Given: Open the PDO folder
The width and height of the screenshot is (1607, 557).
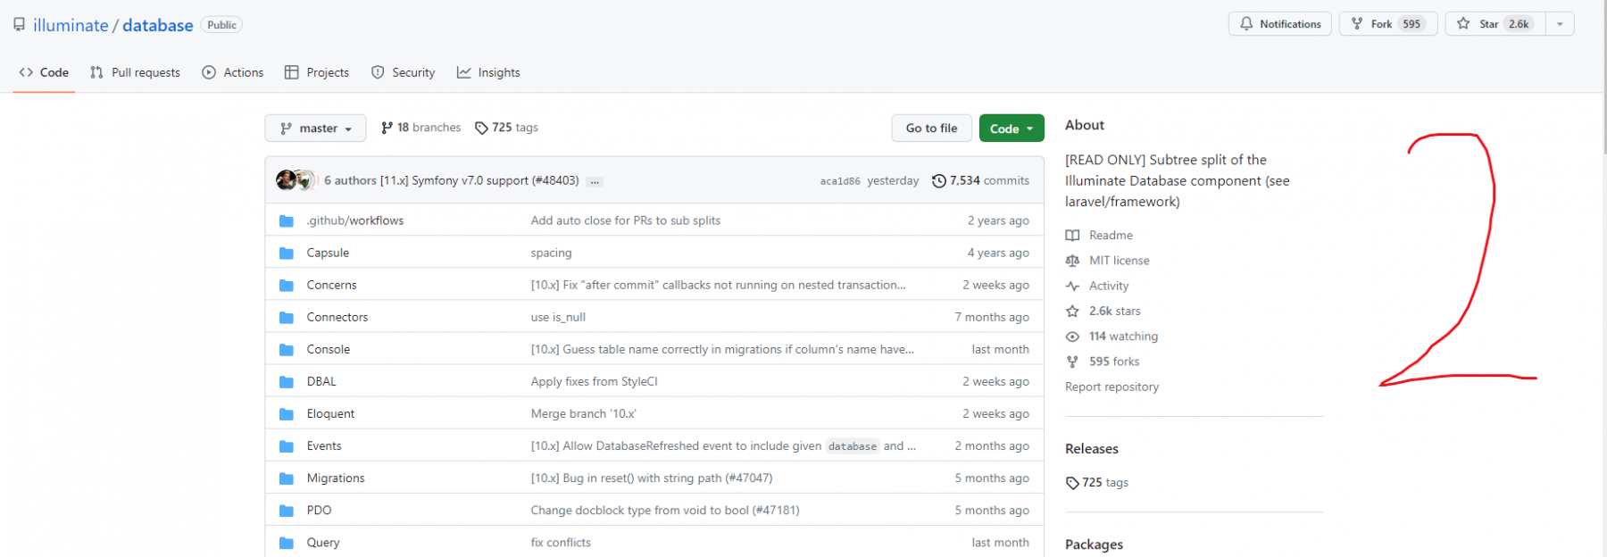Looking at the screenshot, I should tap(319, 510).
